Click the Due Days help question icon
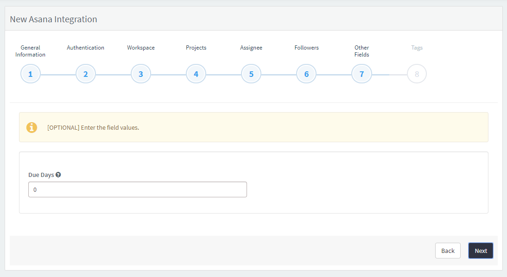 click(x=58, y=175)
